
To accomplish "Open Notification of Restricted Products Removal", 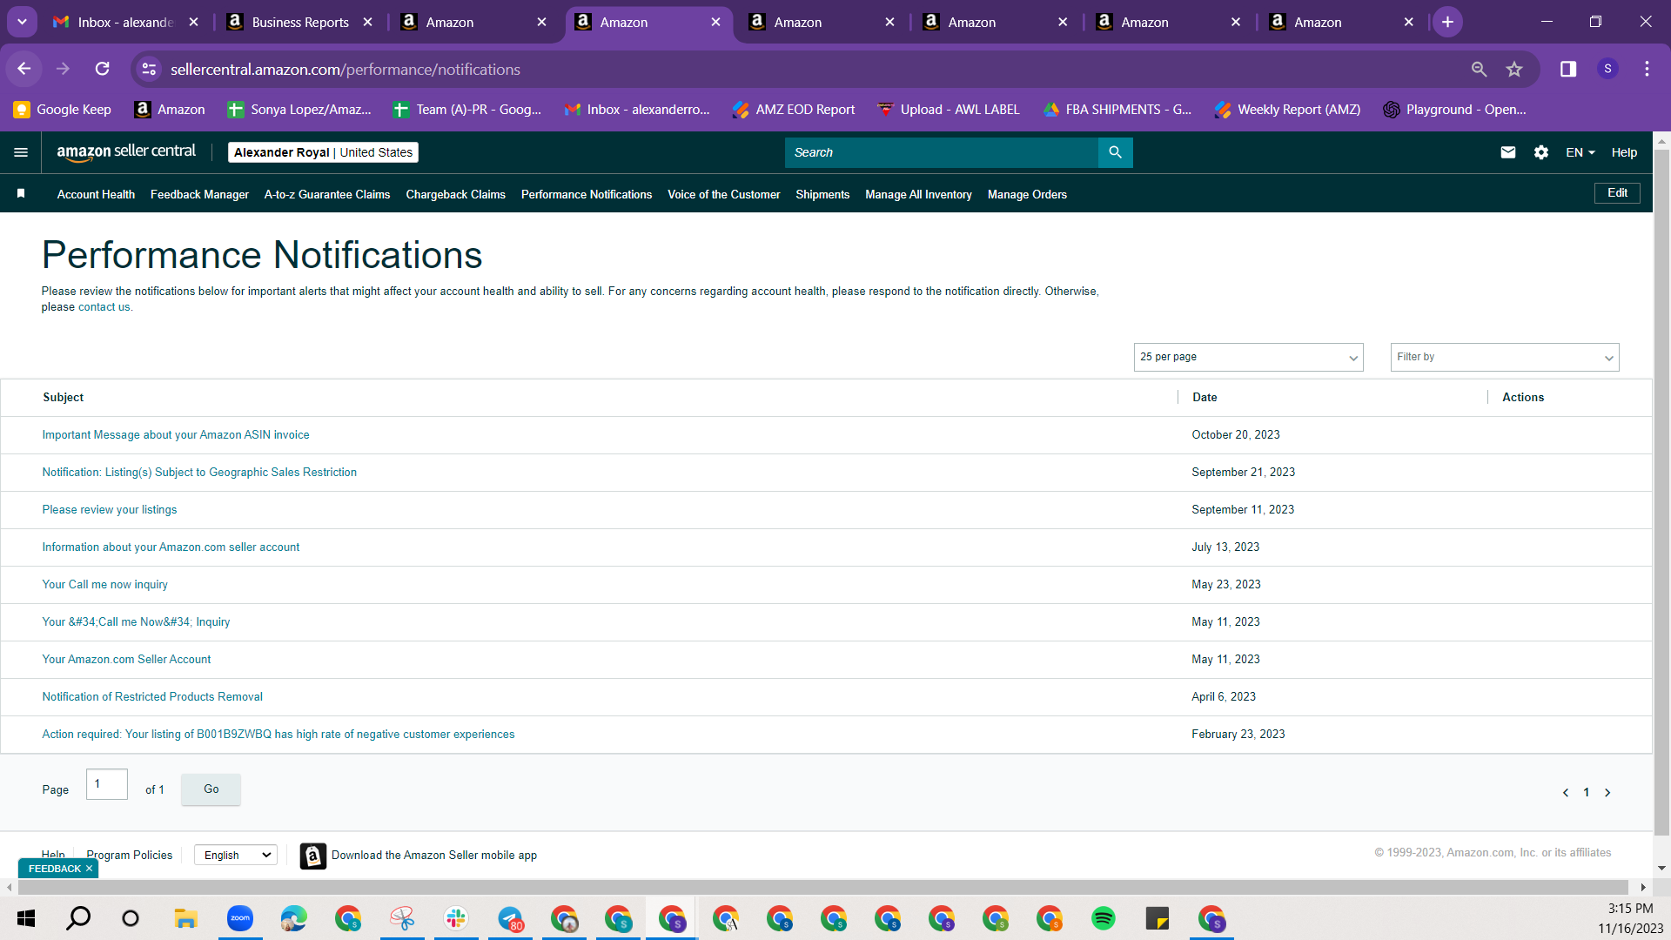I will click(x=152, y=697).
